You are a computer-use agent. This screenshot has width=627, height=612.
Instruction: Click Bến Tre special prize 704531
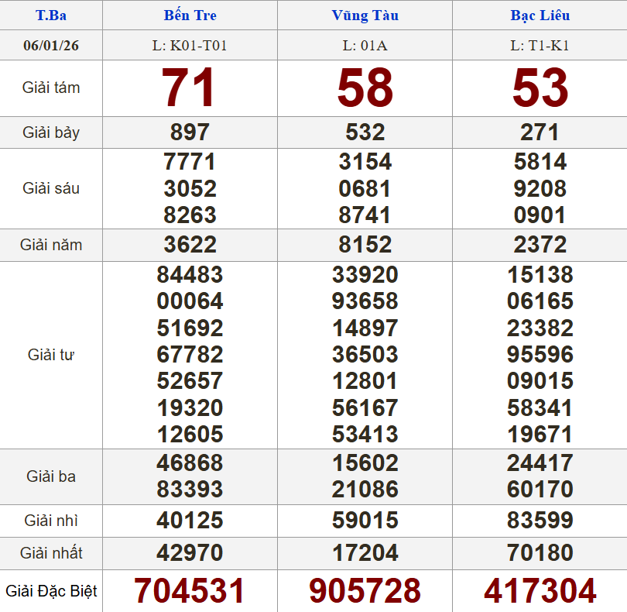pos(190,591)
